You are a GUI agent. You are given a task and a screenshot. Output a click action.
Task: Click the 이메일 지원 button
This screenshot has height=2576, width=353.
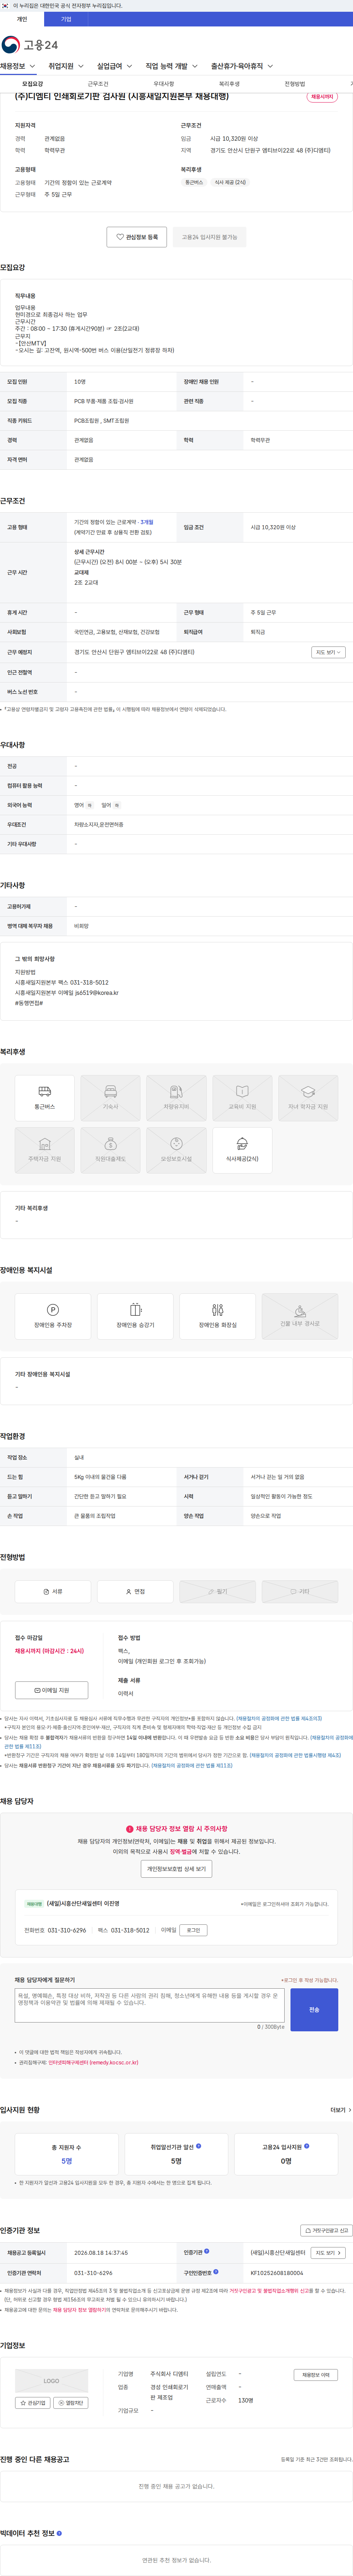click(52, 1690)
